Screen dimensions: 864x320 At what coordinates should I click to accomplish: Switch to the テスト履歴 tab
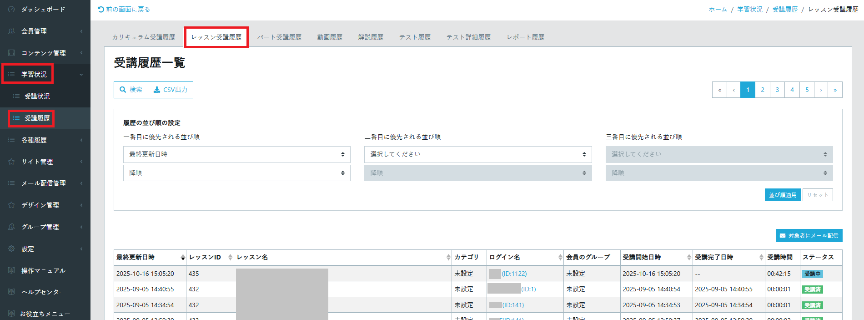[415, 37]
